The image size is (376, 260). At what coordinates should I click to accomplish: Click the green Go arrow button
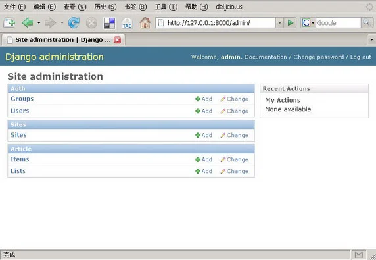[290, 23]
